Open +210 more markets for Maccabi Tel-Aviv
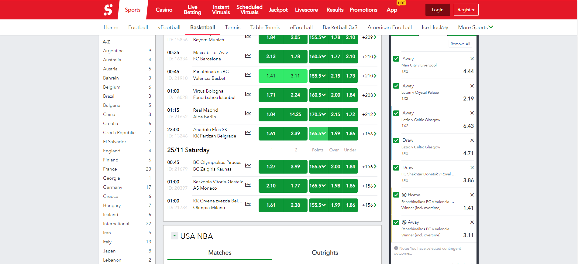 click(369, 57)
